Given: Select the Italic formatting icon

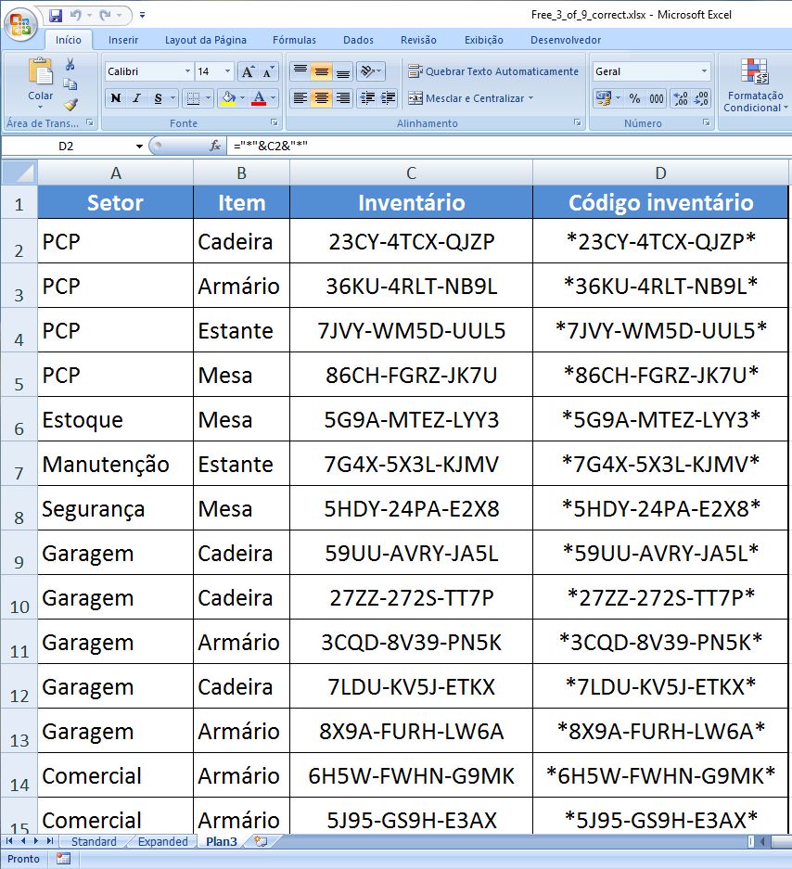Looking at the screenshot, I should [136, 97].
